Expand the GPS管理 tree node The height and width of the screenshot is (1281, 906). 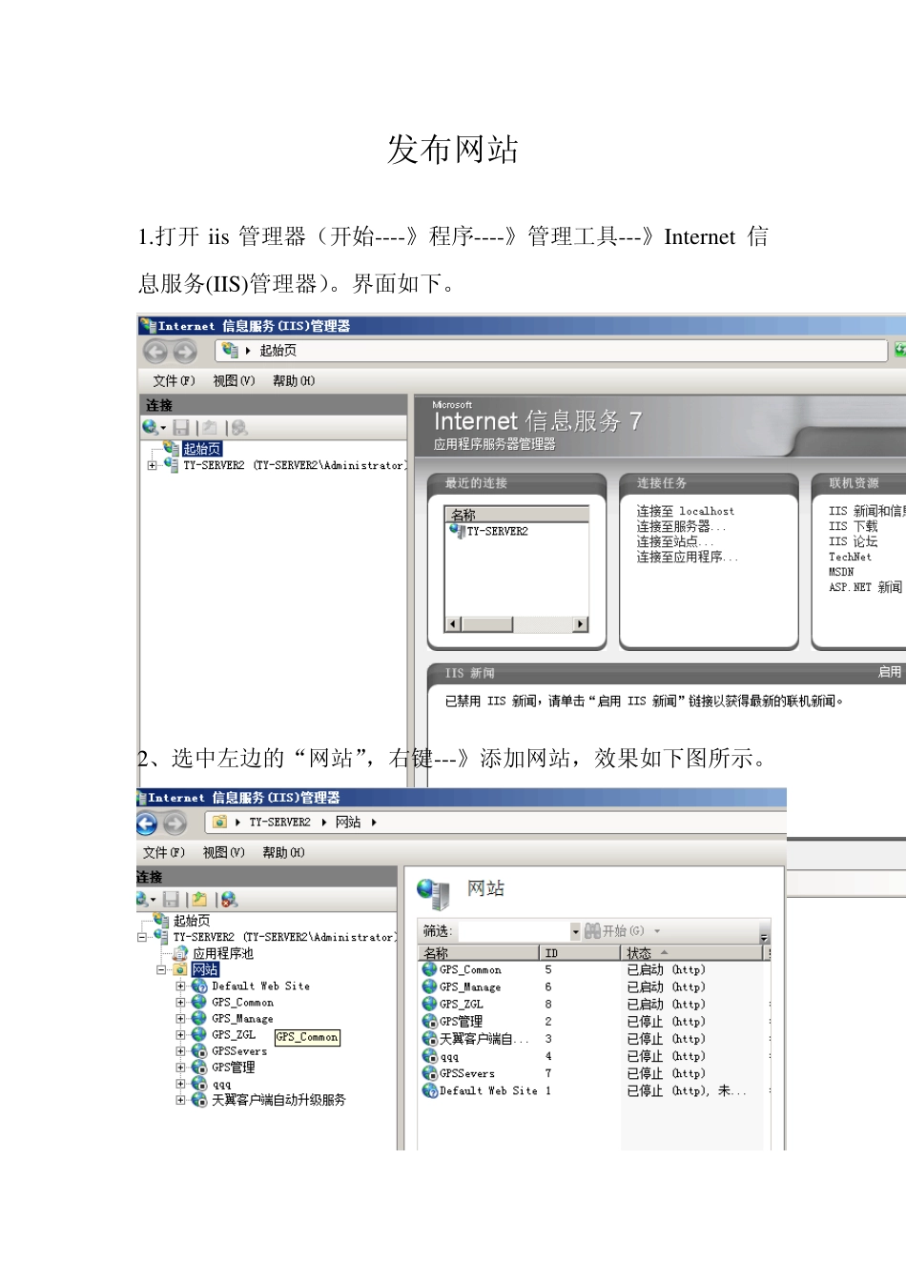180,1067
